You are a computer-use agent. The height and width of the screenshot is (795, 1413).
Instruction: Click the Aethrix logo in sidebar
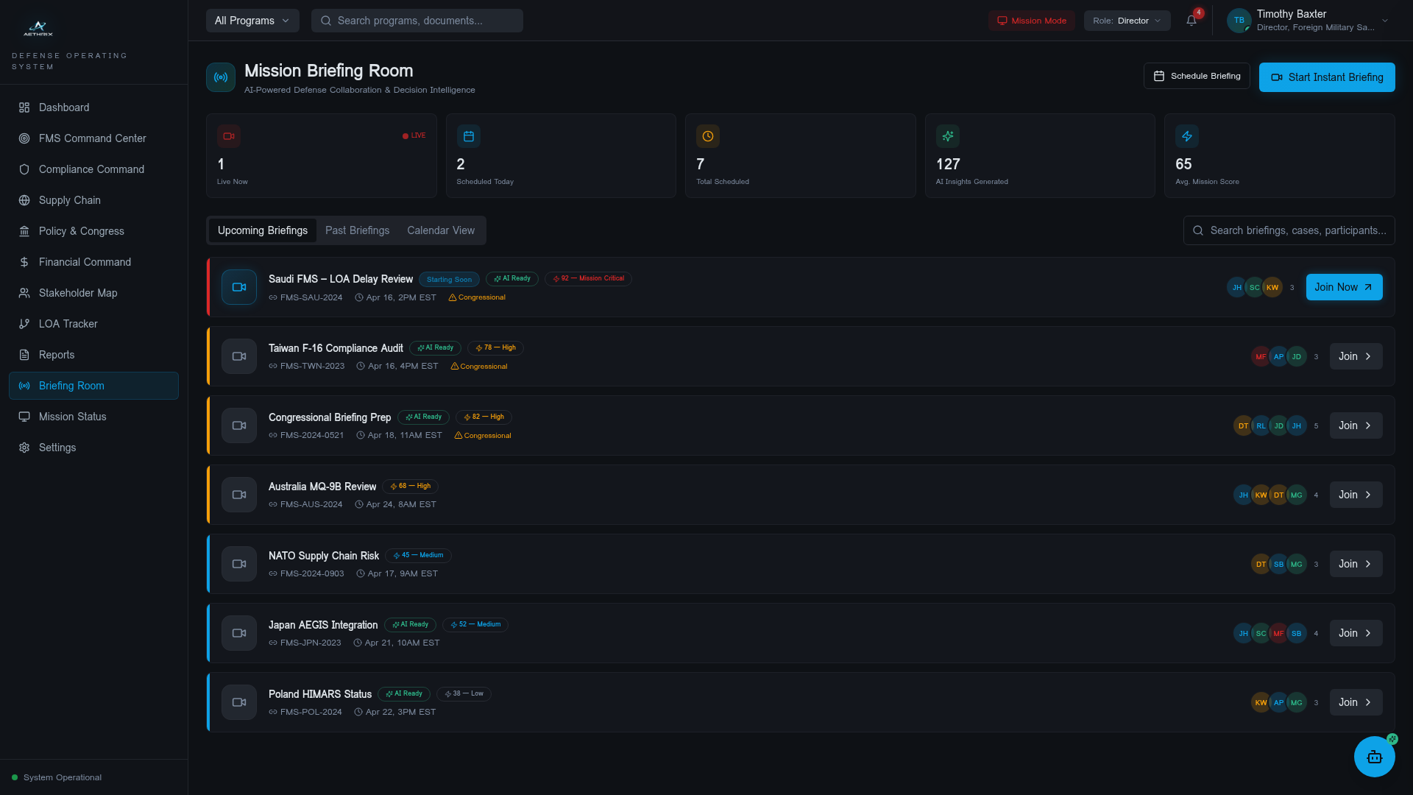pyautogui.click(x=38, y=29)
